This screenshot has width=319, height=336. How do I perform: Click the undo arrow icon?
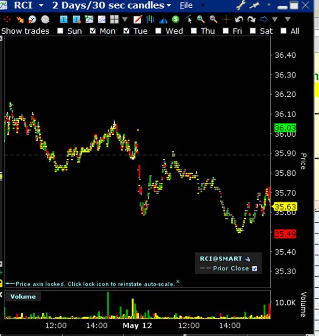coord(239,20)
